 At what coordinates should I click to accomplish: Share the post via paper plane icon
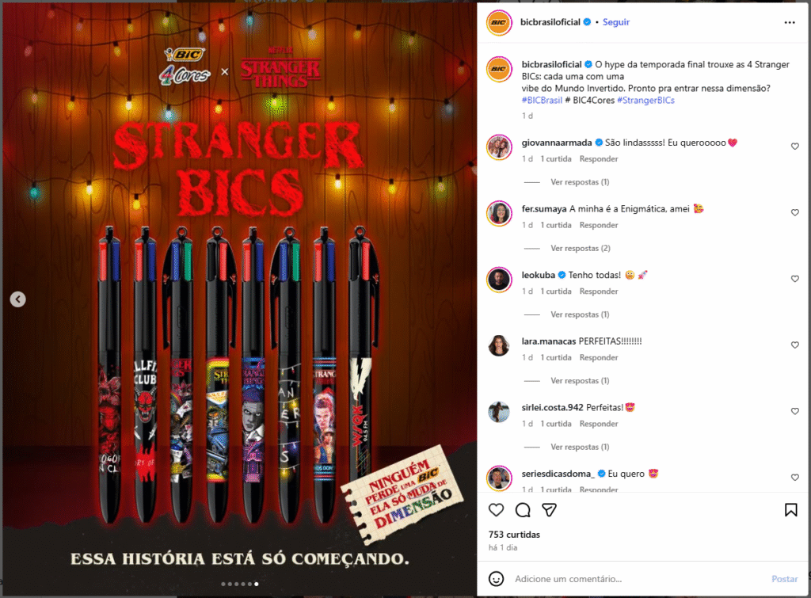(550, 510)
